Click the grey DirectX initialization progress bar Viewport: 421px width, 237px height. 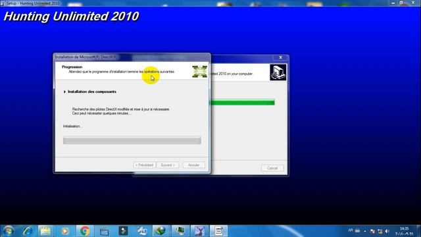(132, 140)
